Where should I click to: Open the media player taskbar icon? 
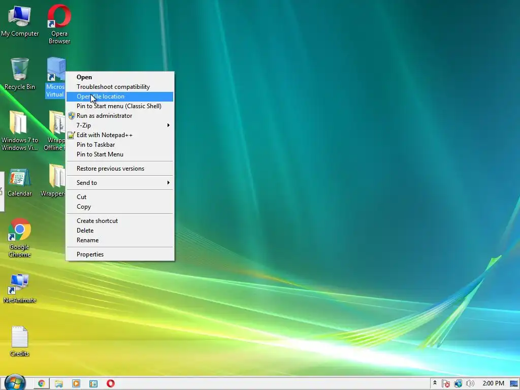[x=76, y=384]
